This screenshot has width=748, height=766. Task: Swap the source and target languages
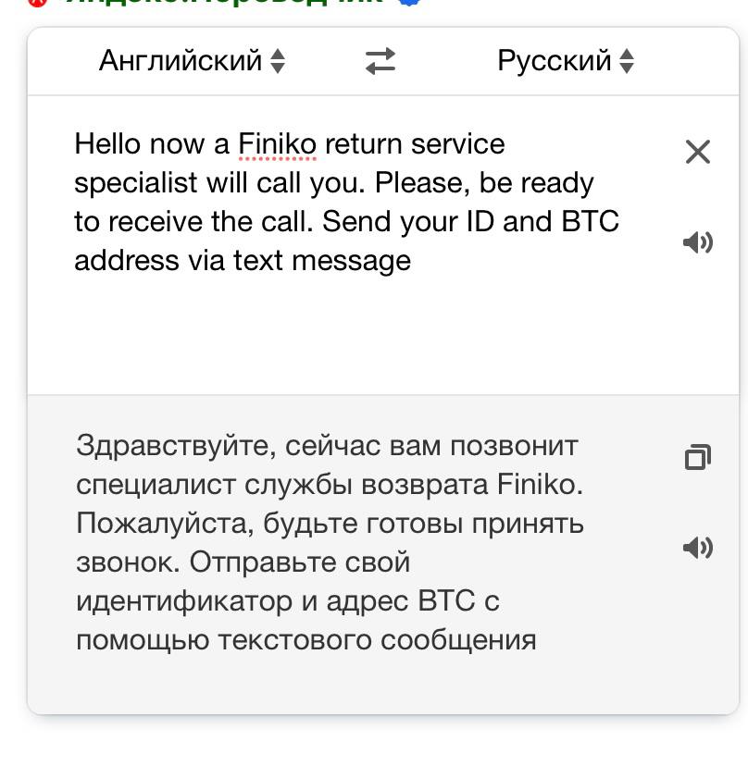[x=380, y=61]
